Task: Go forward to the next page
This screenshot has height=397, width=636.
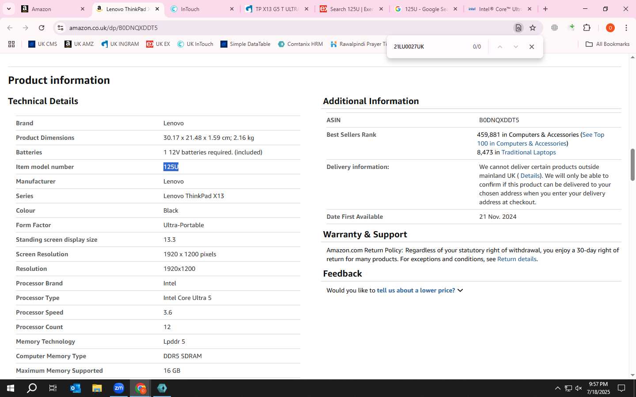Action: tap(26, 28)
